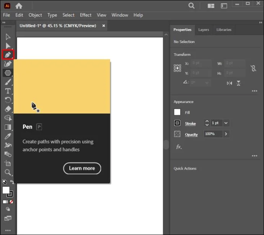
Task: Open Edit Toolbar three dots
Action: pyautogui.click(x=8, y=230)
